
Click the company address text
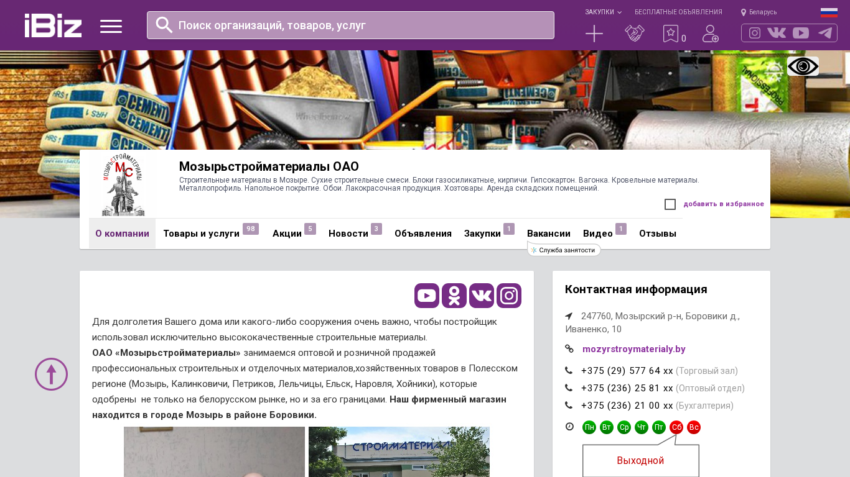click(x=653, y=322)
